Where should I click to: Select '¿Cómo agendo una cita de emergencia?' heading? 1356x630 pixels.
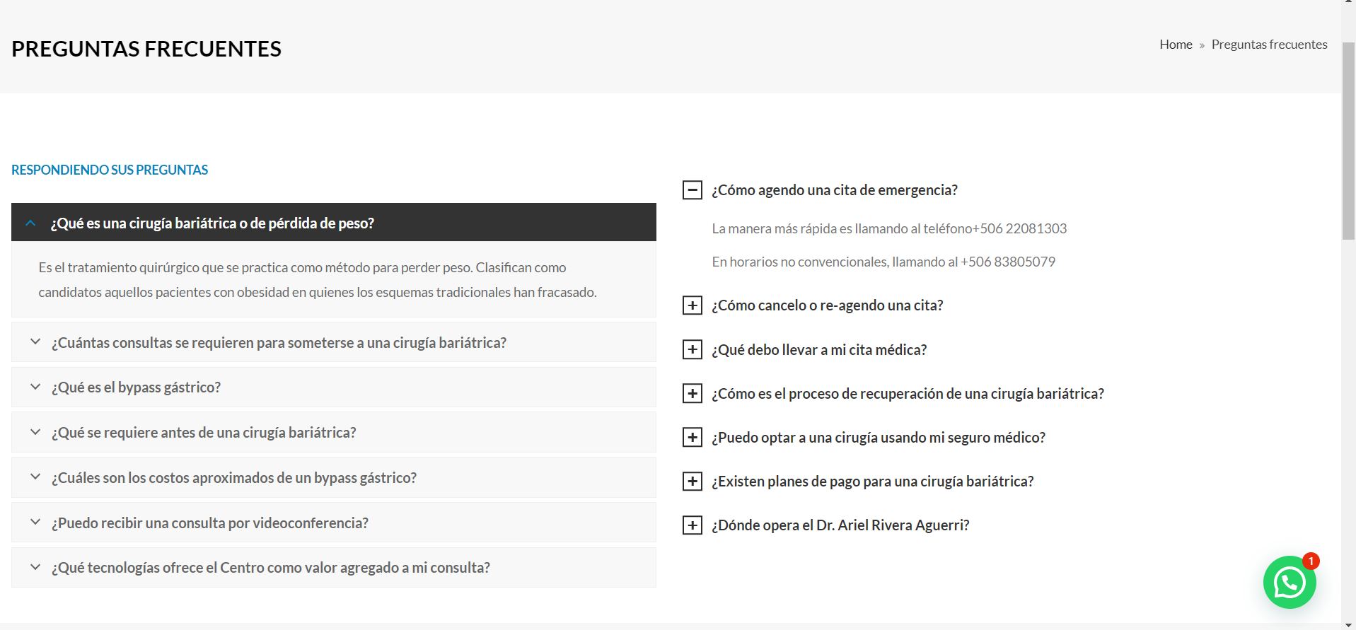tap(835, 190)
